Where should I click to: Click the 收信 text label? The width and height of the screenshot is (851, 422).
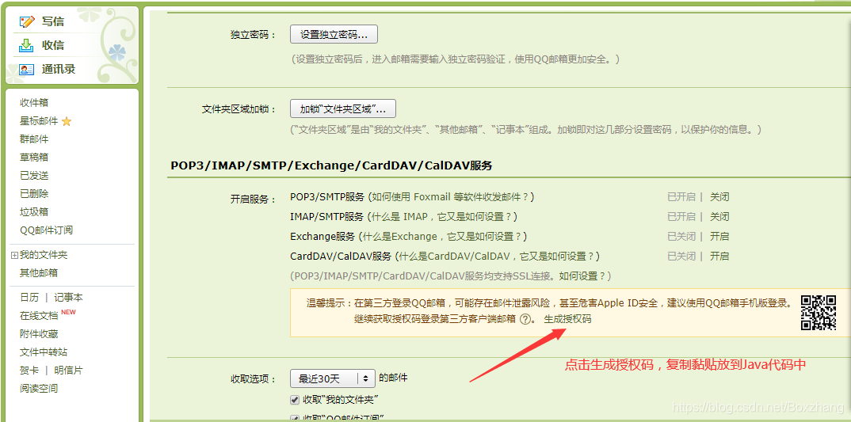(x=53, y=46)
